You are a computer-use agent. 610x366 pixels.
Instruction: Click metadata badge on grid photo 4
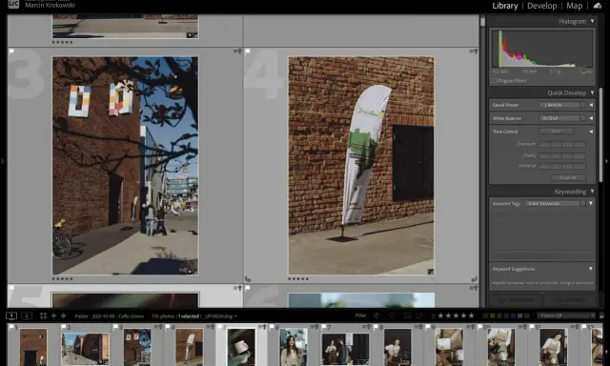pos(474,51)
